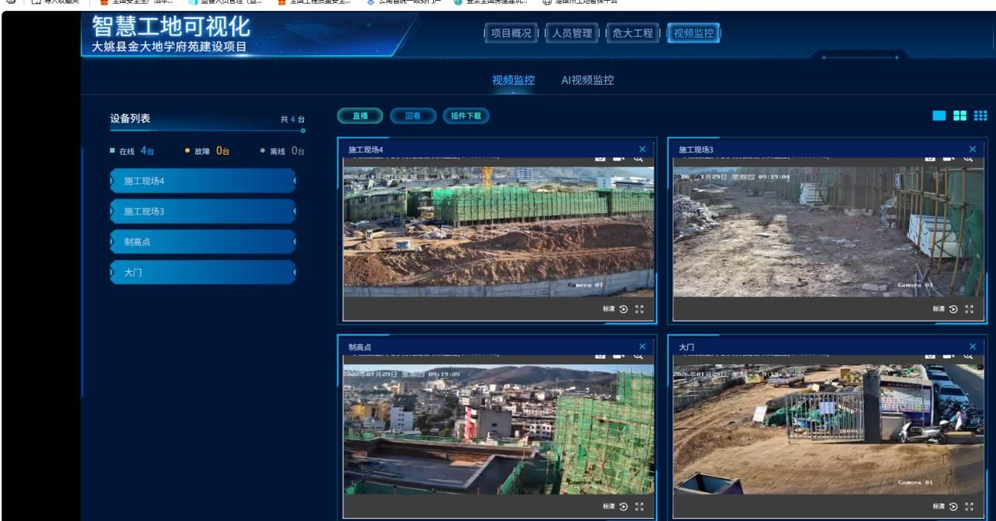Open 项目概况 from top navigation
This screenshot has width=996, height=521.
(511, 33)
